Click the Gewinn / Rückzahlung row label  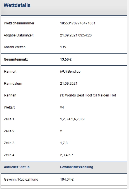21,179
